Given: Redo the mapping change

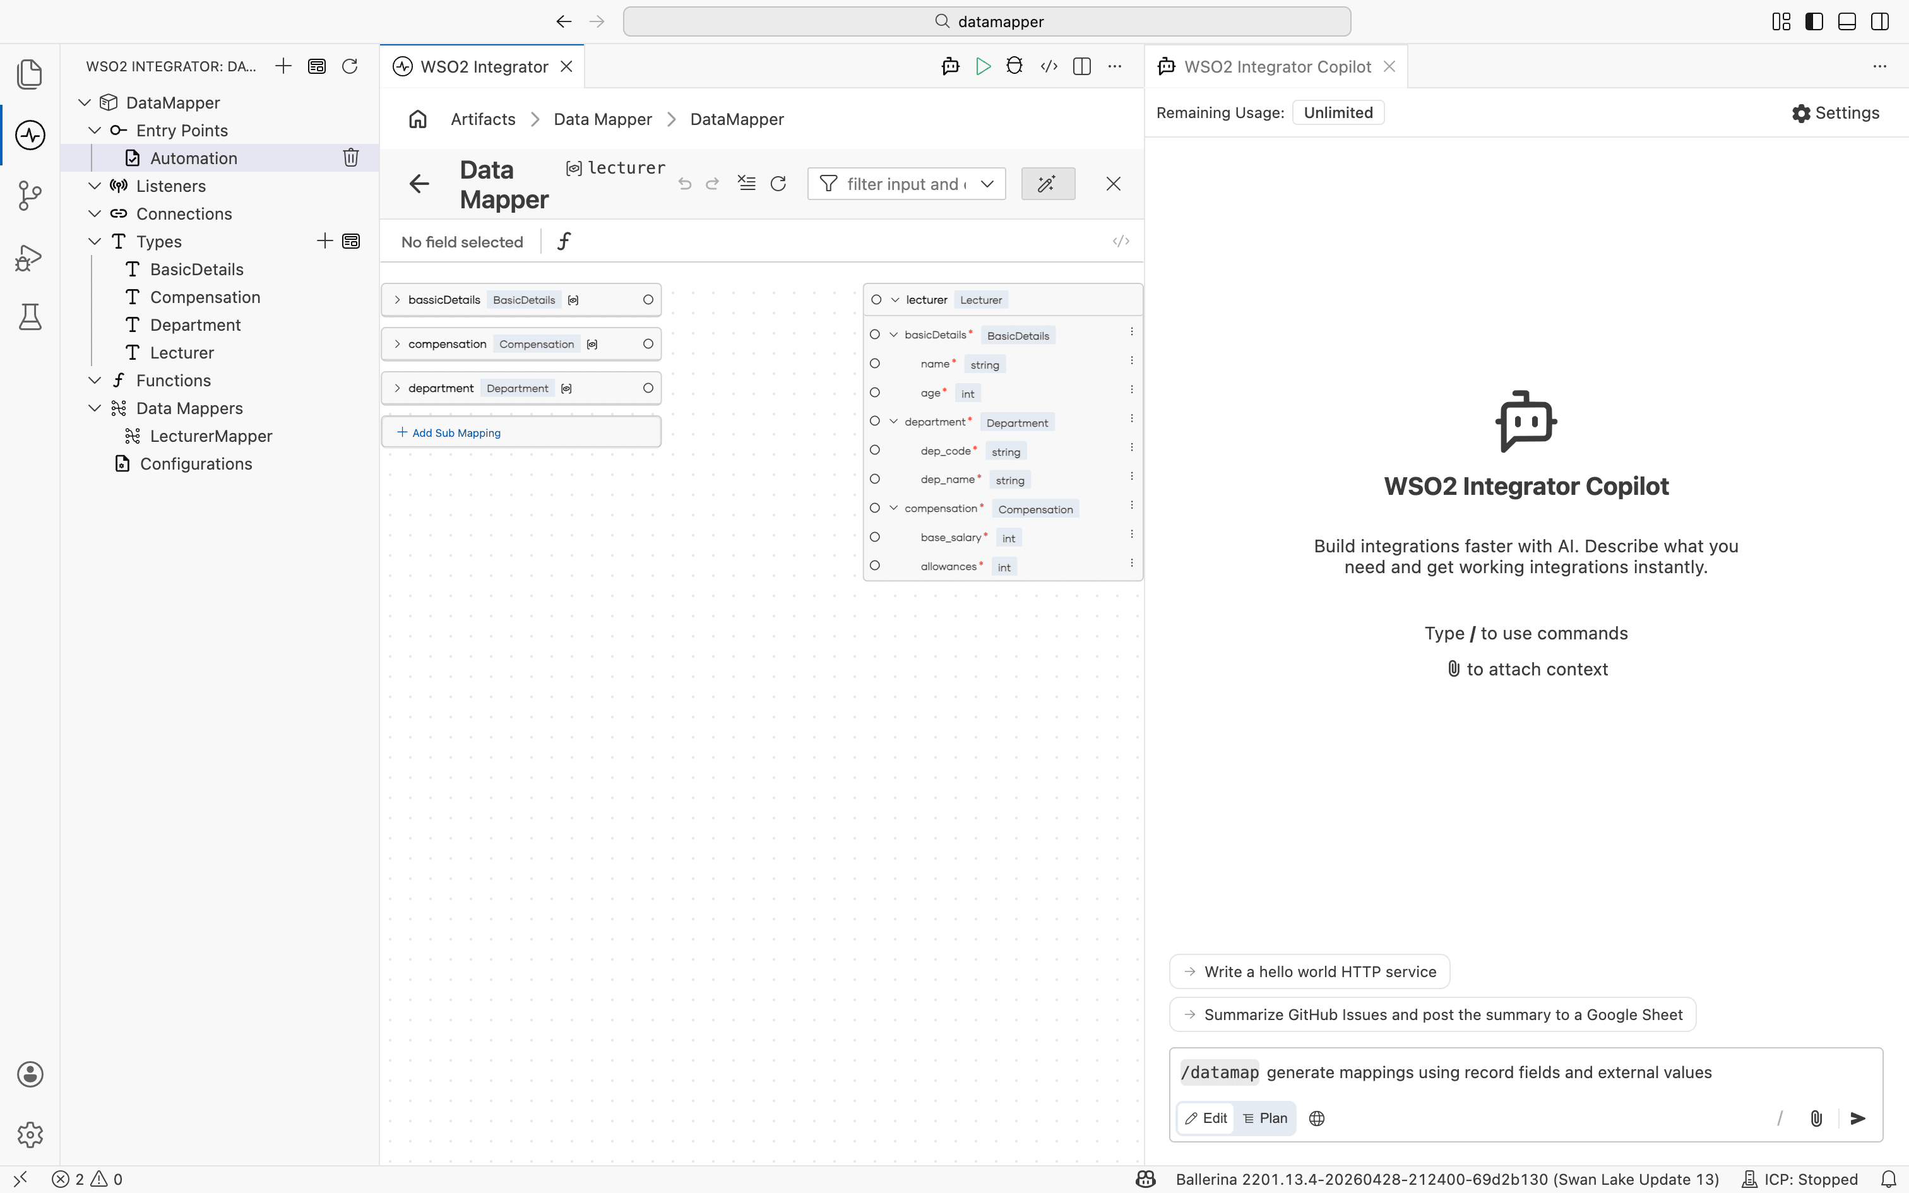Looking at the screenshot, I should pyautogui.click(x=712, y=184).
